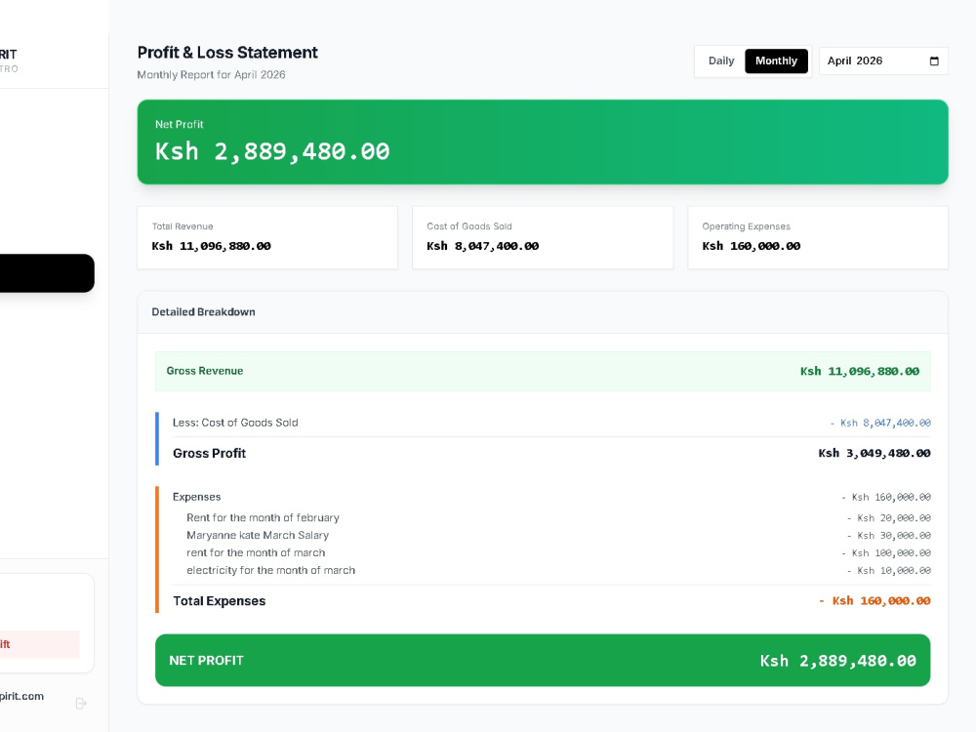The height and width of the screenshot is (732, 976).
Task: Click the highlighted black sidebar menu item
Action: point(45,273)
